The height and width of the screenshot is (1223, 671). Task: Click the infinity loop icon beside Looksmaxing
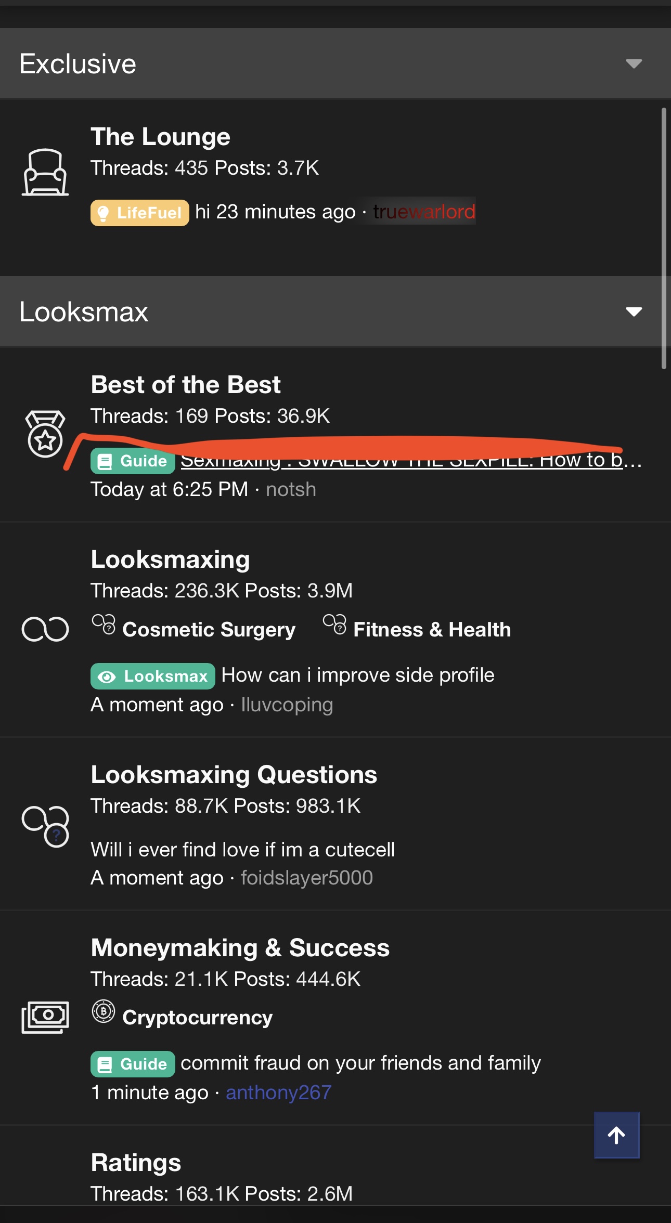pos(45,629)
